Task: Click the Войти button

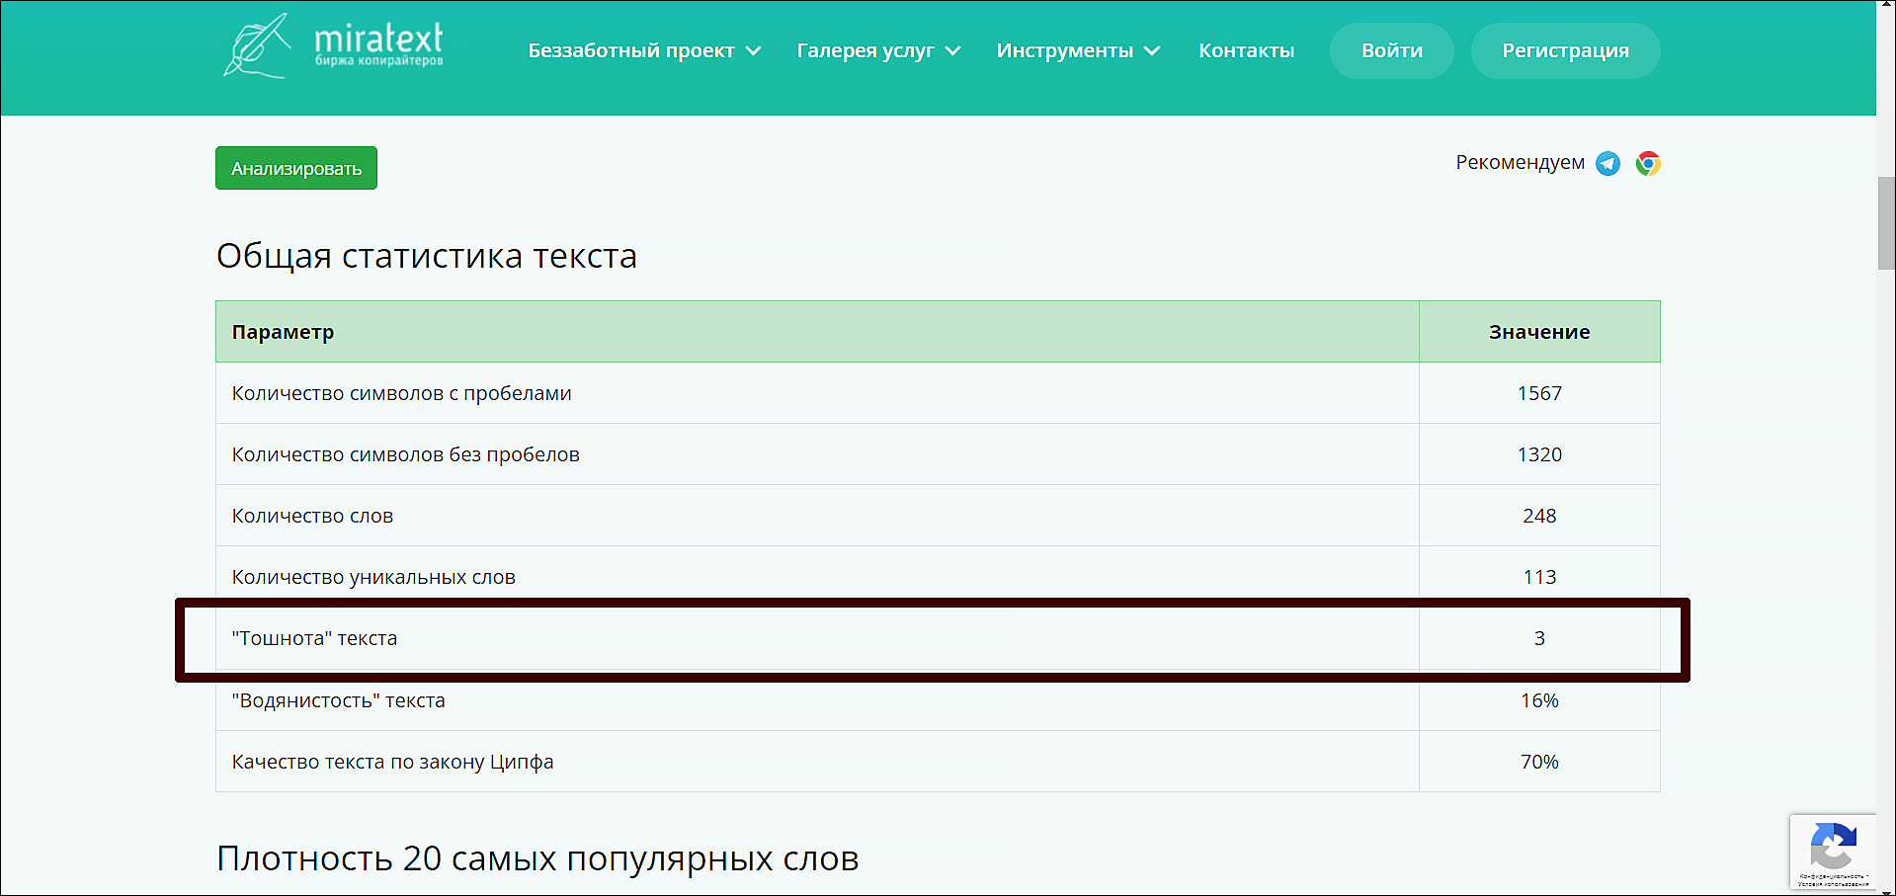Action: 1392,50
